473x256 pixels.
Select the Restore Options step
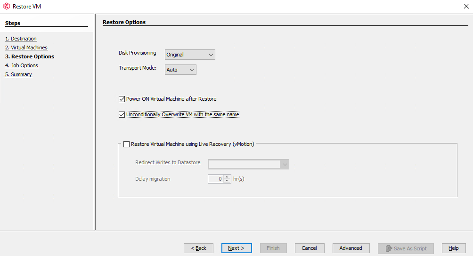[30, 56]
